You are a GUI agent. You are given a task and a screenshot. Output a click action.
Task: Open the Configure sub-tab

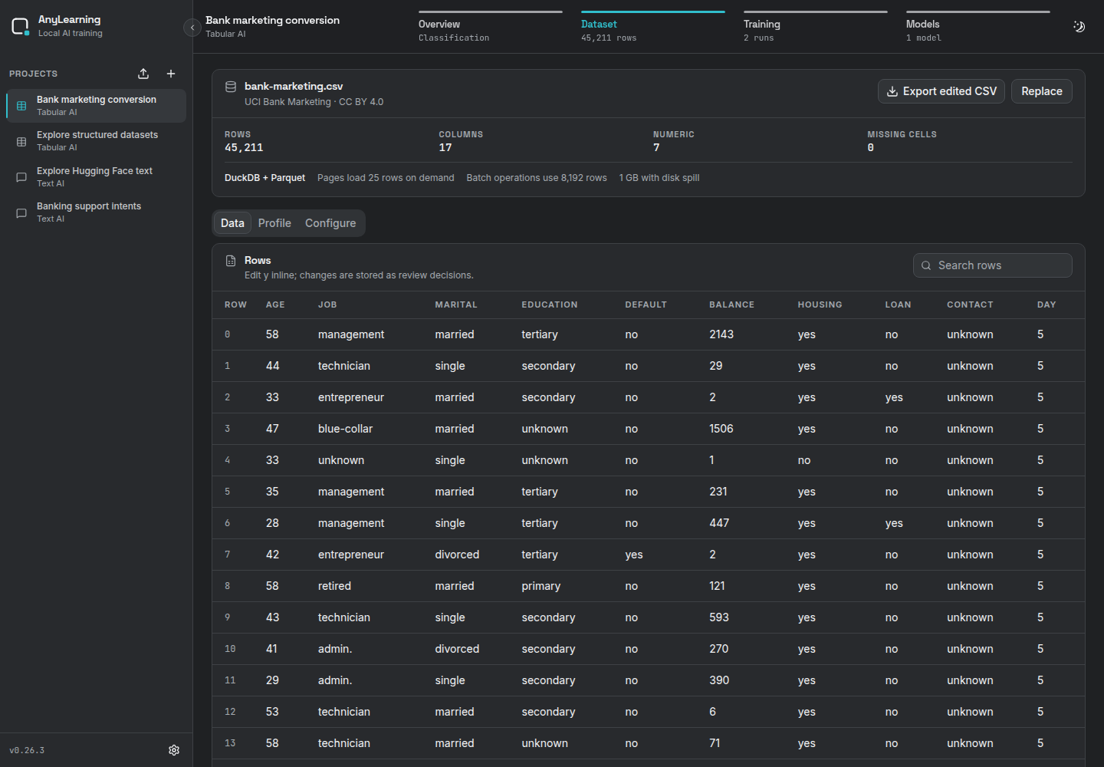pyautogui.click(x=330, y=223)
